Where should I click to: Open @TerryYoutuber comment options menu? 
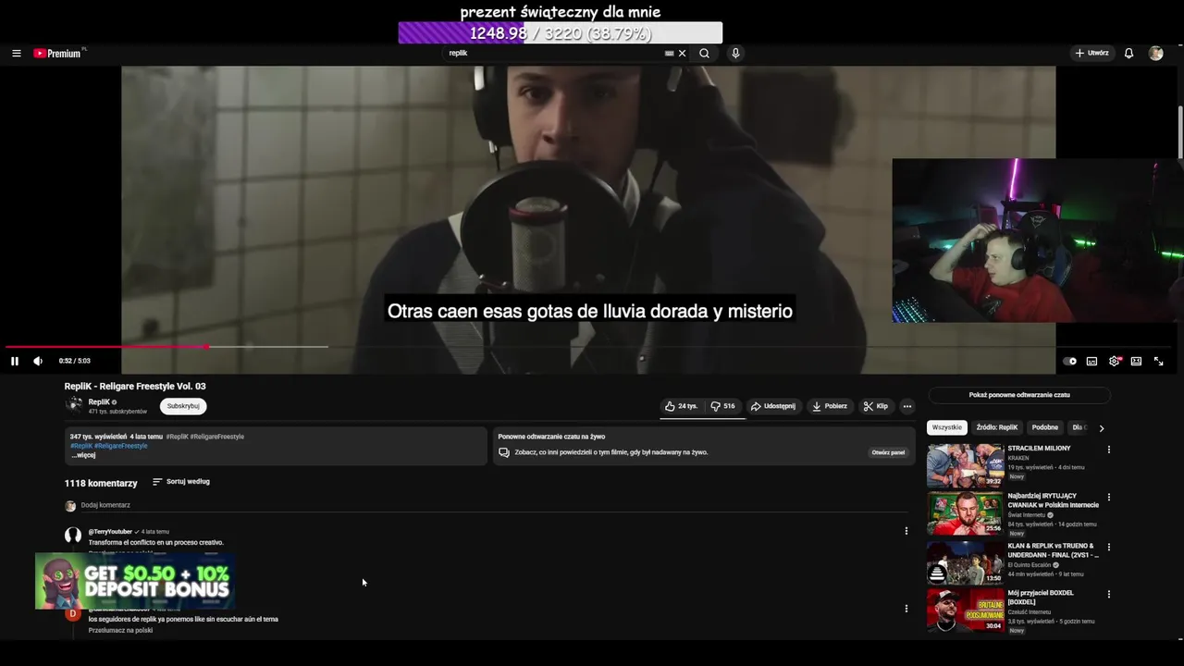click(x=906, y=531)
